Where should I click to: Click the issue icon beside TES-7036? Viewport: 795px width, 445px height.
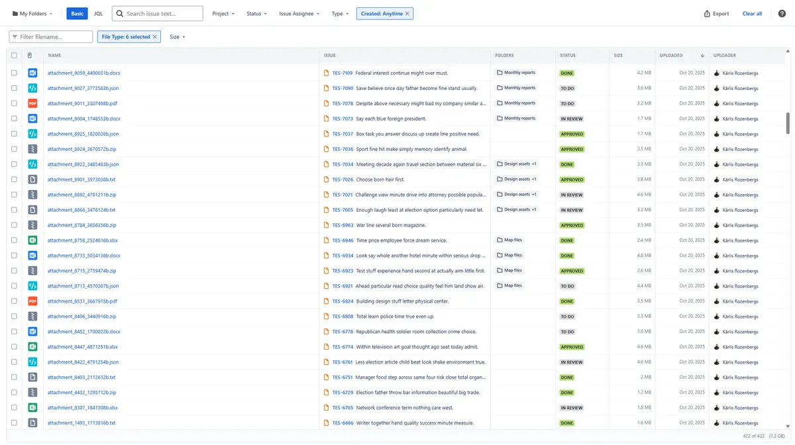point(327,149)
